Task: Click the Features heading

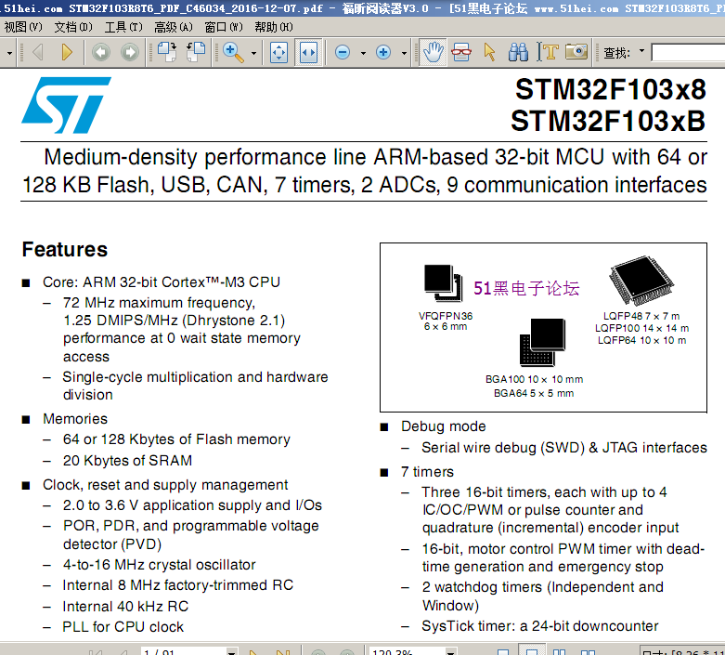Action: [x=65, y=249]
